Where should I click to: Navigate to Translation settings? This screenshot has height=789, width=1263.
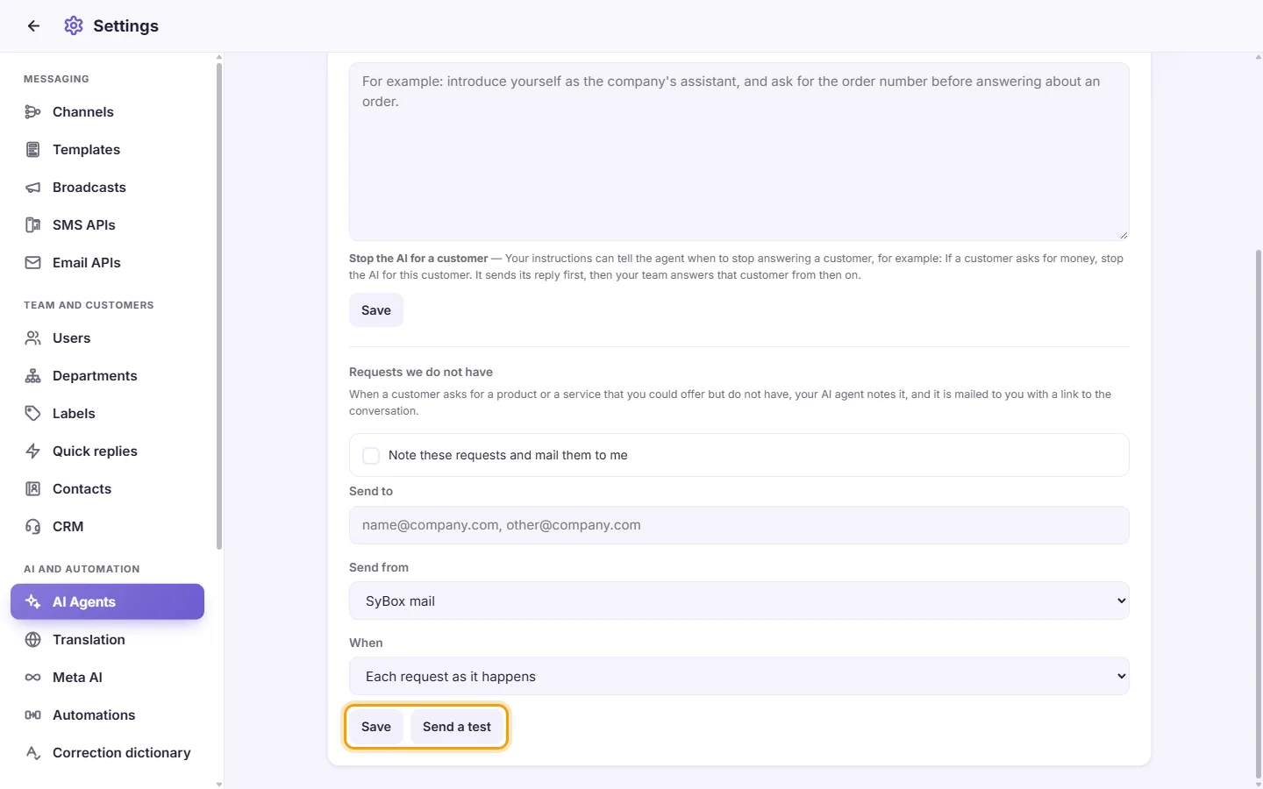(x=107, y=640)
